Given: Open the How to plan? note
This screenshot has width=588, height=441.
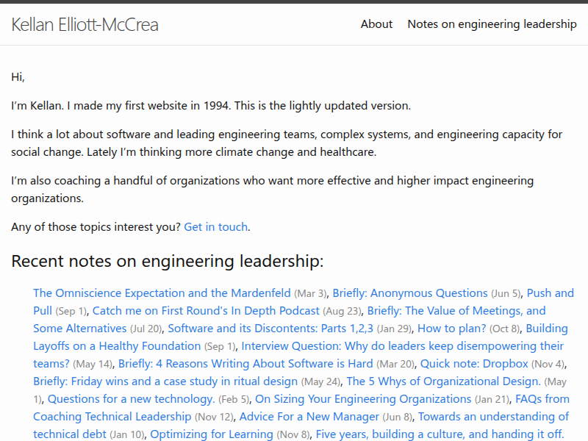Looking at the screenshot, I should point(451,328).
